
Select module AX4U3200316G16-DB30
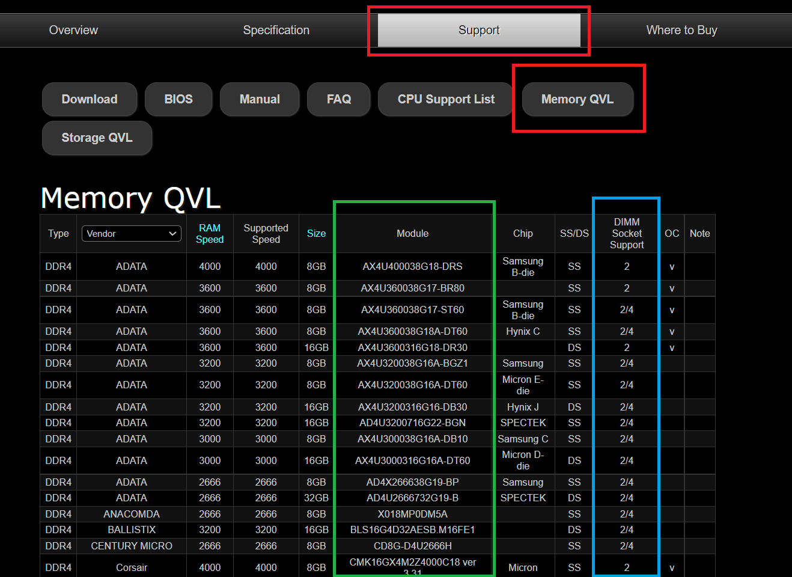[412, 407]
